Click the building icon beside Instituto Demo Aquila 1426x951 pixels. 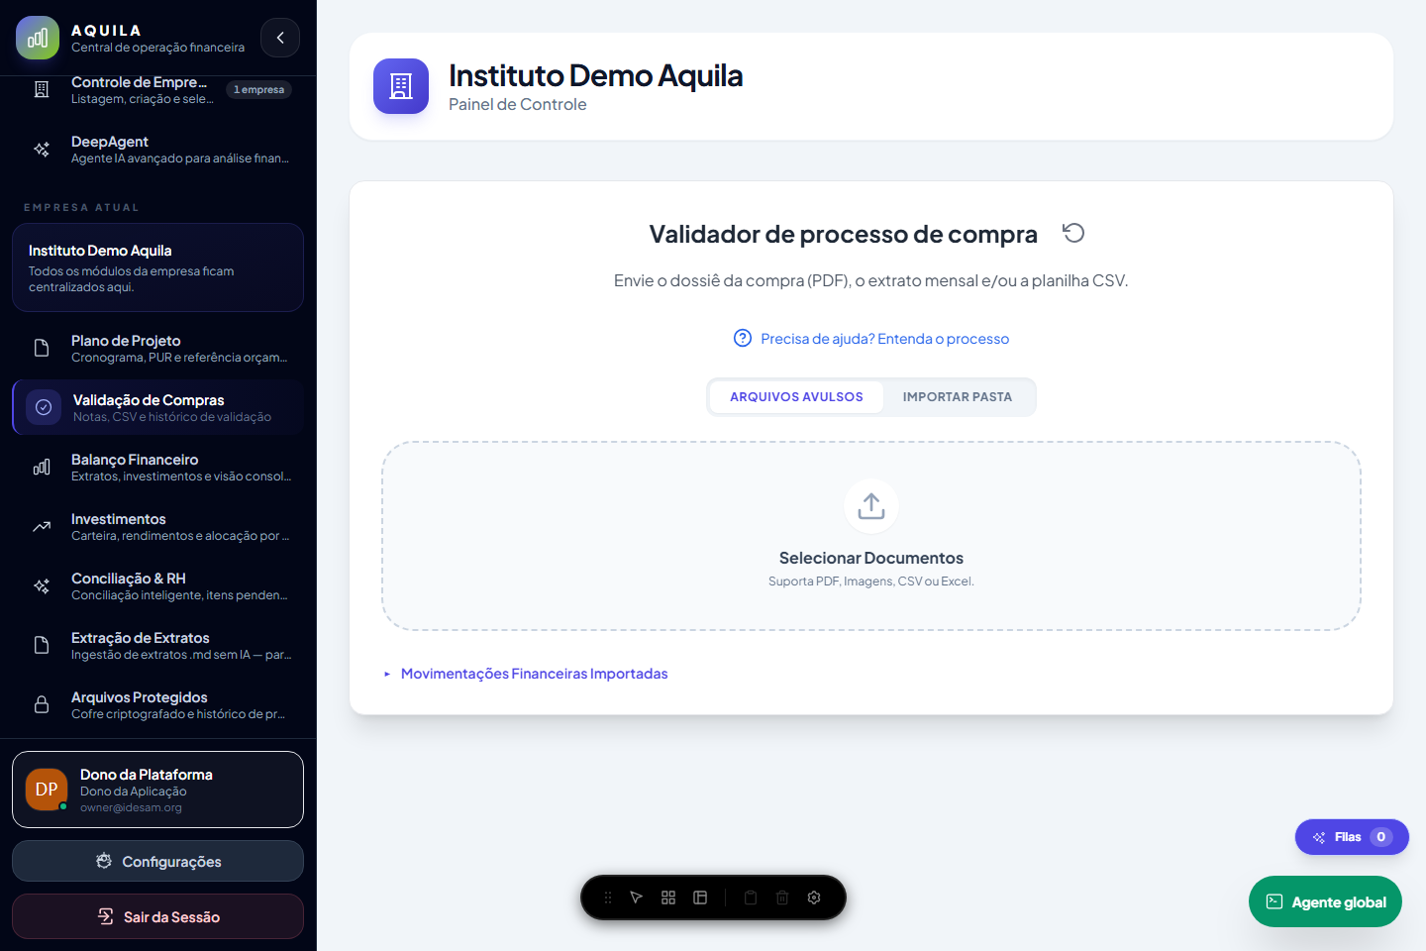pos(401,86)
